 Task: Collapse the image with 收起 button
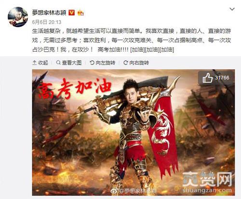(x=40, y=63)
